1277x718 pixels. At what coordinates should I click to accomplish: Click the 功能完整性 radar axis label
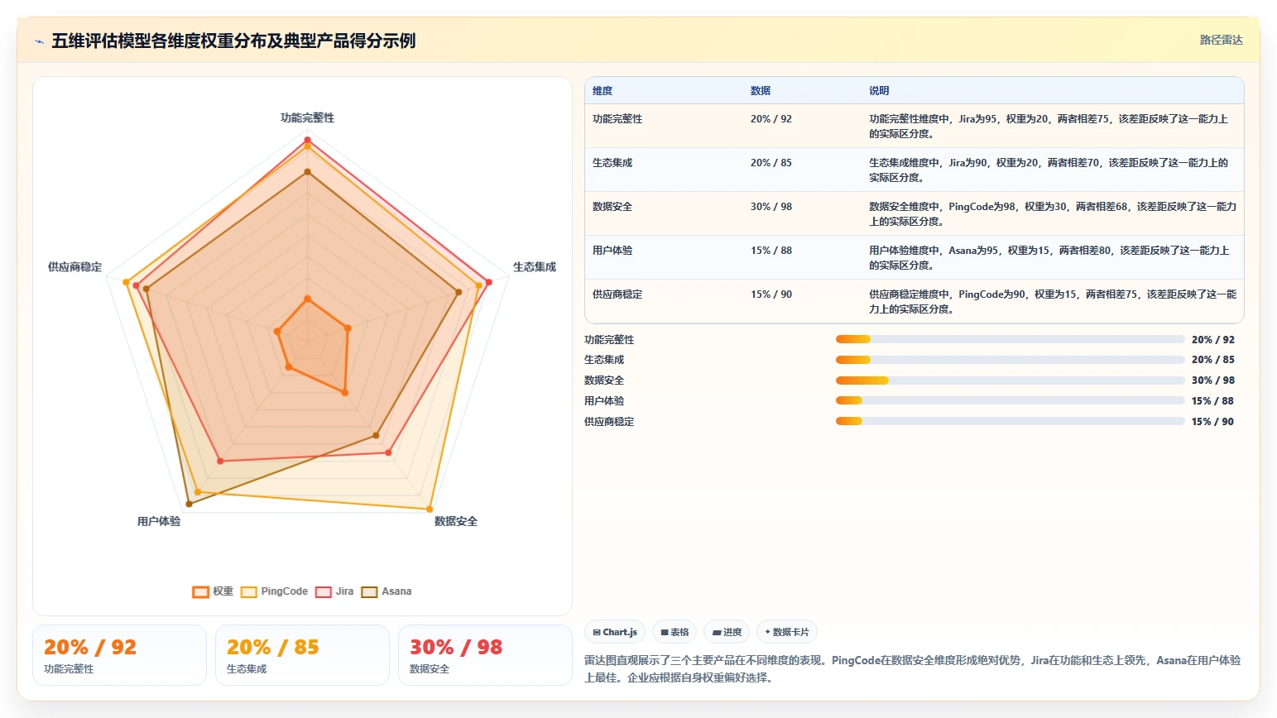[x=307, y=118]
